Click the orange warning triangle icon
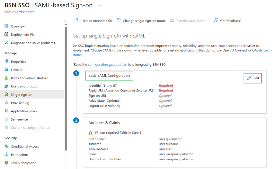 pos(91,133)
